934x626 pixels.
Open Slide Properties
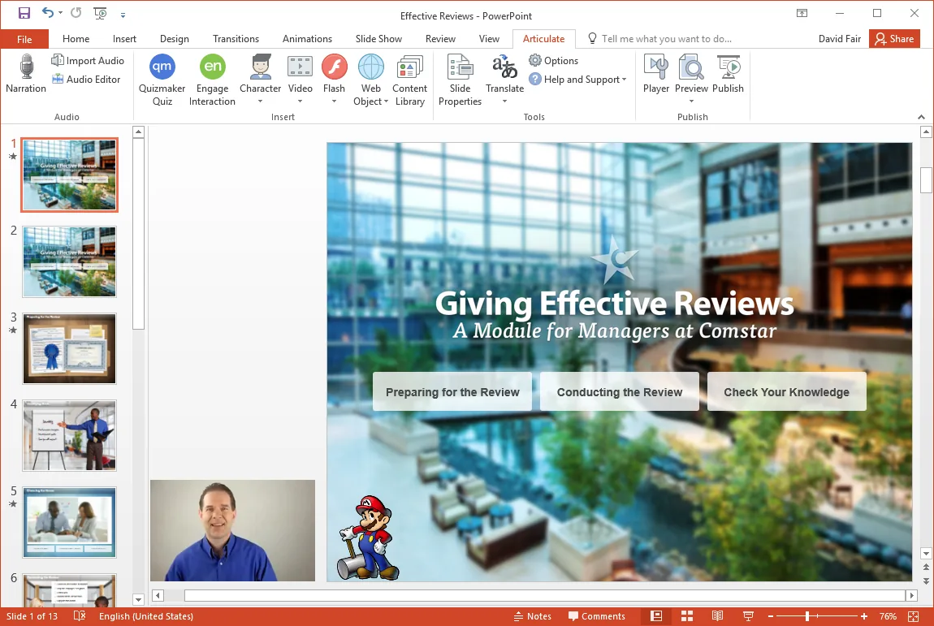460,80
